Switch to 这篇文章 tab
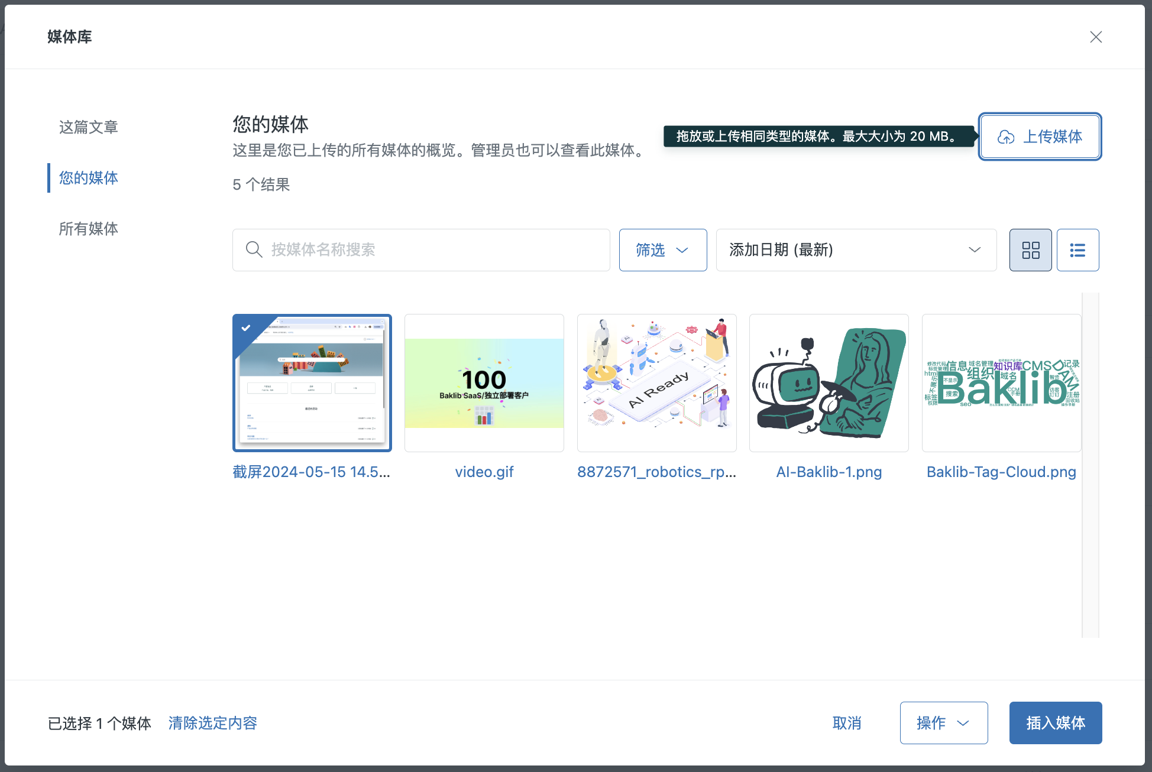Viewport: 1152px width, 772px height. pos(89,127)
